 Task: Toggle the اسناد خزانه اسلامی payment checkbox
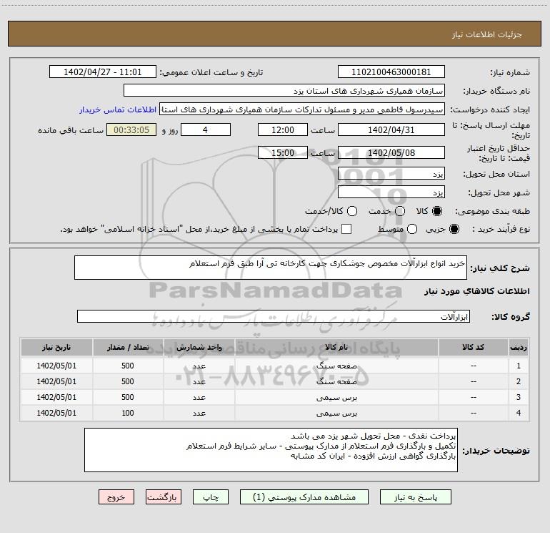[x=346, y=229]
